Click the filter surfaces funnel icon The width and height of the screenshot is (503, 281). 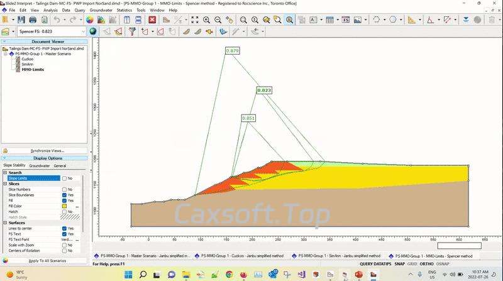(132, 31)
